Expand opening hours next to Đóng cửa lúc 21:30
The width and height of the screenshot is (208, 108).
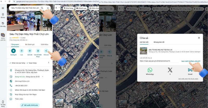pyautogui.click(x=43, y=77)
